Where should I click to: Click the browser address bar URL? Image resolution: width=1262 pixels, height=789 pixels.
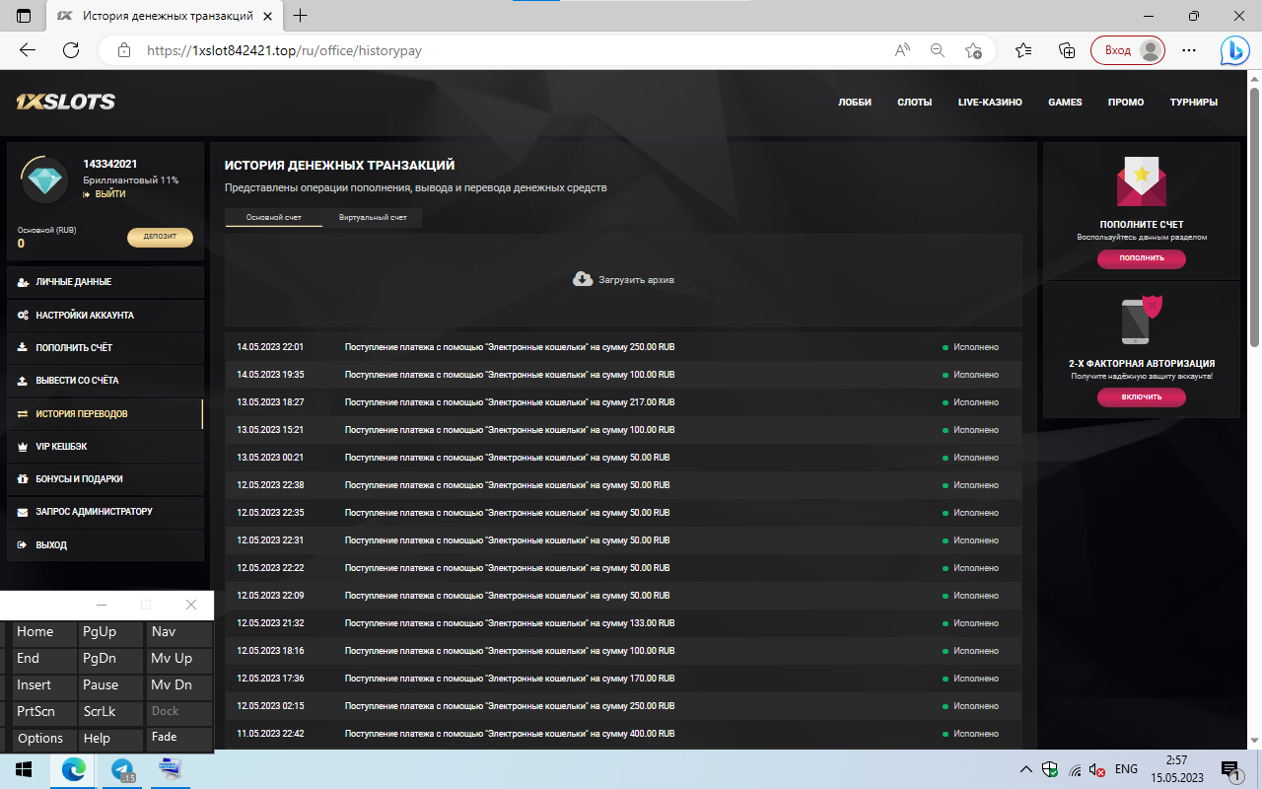(x=284, y=50)
